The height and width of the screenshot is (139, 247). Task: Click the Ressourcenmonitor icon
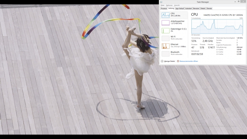tap(178, 61)
